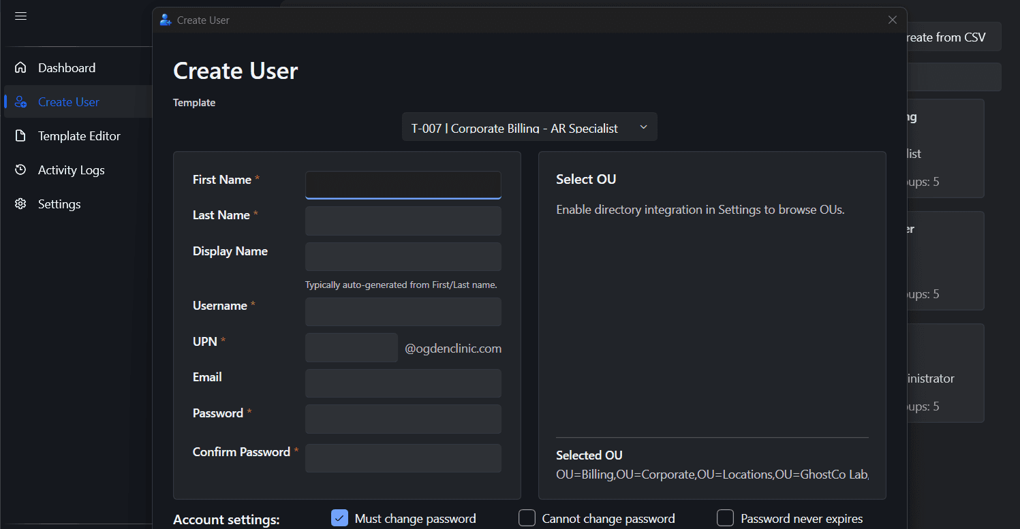Open the hamburger navigation menu
Viewport: 1020px width, 529px height.
pos(20,16)
